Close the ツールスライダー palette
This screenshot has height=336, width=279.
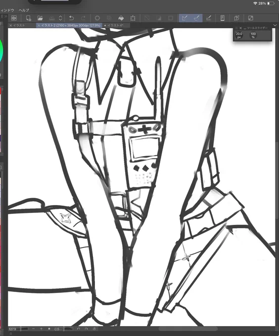240,28
